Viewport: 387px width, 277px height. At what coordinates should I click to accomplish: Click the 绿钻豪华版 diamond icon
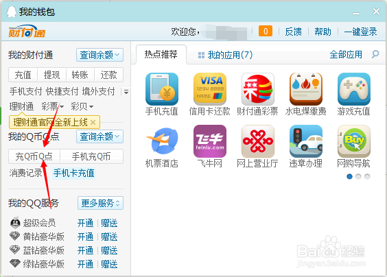15,263
